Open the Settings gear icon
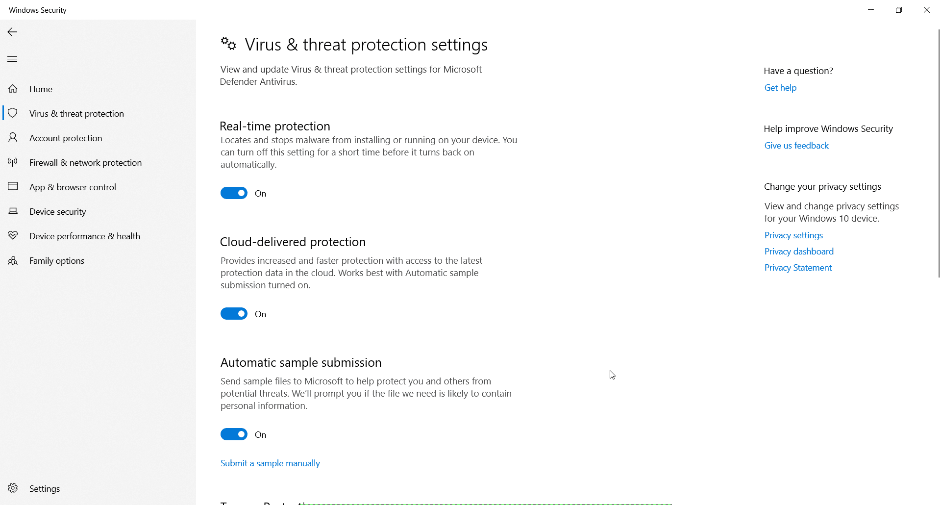Viewport: 941px width, 505px height. tap(13, 488)
